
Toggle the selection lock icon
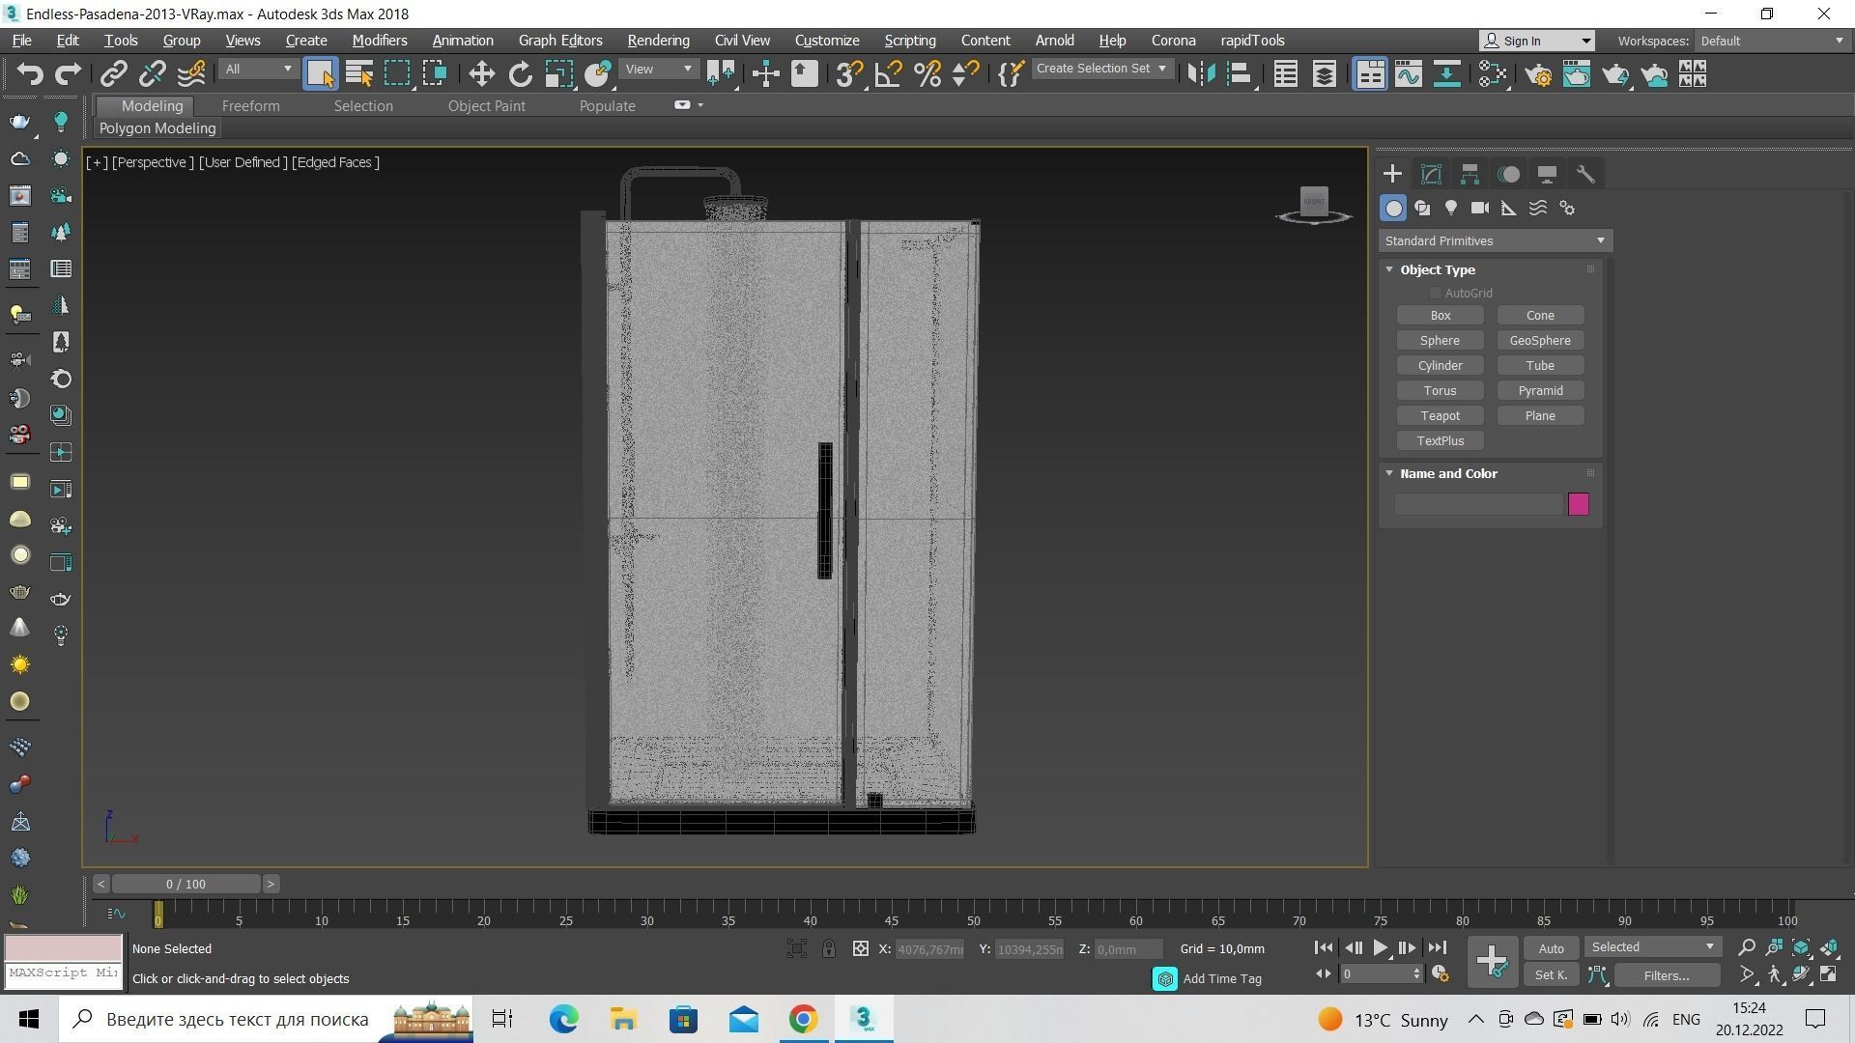coord(828,949)
